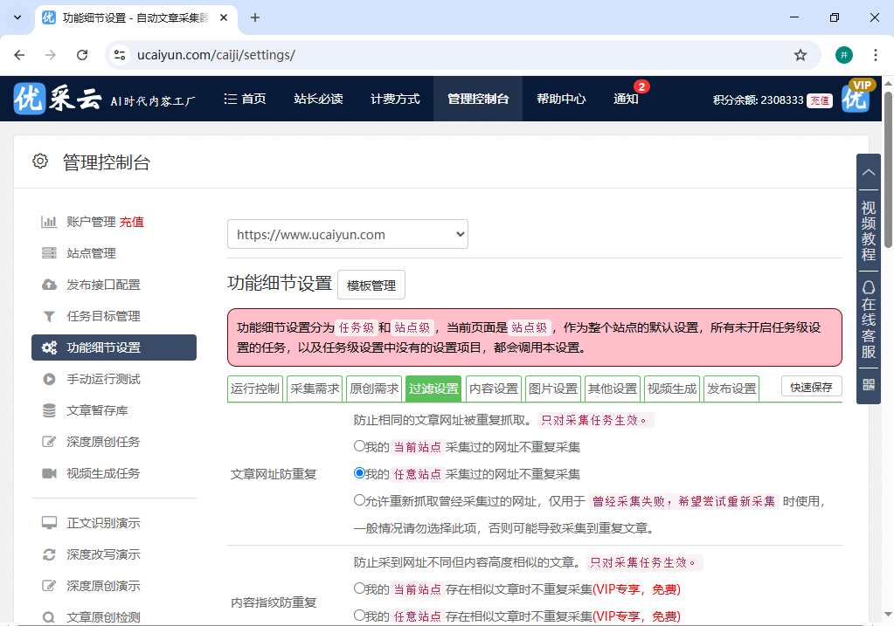Collapse the floating sidebar with chevron arrow
Image resolution: width=894 pixels, height=626 pixels.
[868, 172]
